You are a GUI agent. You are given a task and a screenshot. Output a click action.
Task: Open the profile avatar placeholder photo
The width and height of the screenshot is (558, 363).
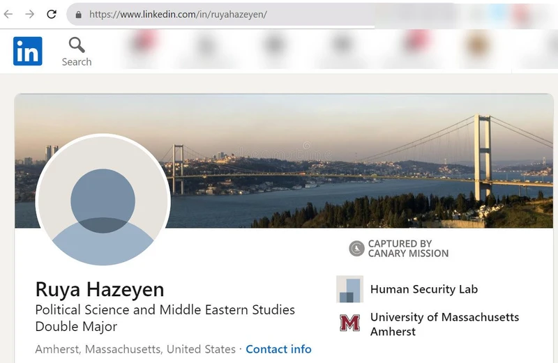tap(103, 200)
